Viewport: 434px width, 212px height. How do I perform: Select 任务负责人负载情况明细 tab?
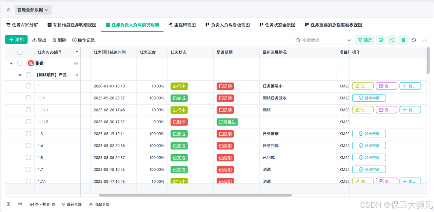tap(133, 25)
